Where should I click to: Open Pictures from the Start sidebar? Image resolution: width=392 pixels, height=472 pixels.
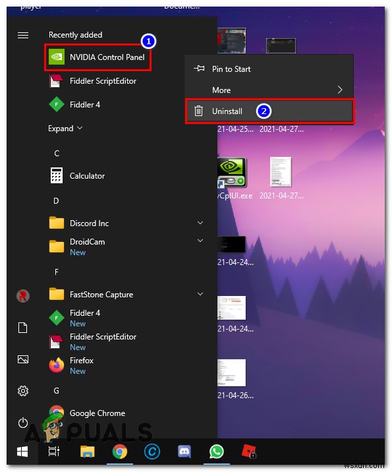coord(23,359)
